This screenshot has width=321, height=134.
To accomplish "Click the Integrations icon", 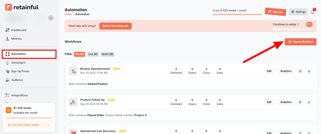I will click(x=8, y=95).
